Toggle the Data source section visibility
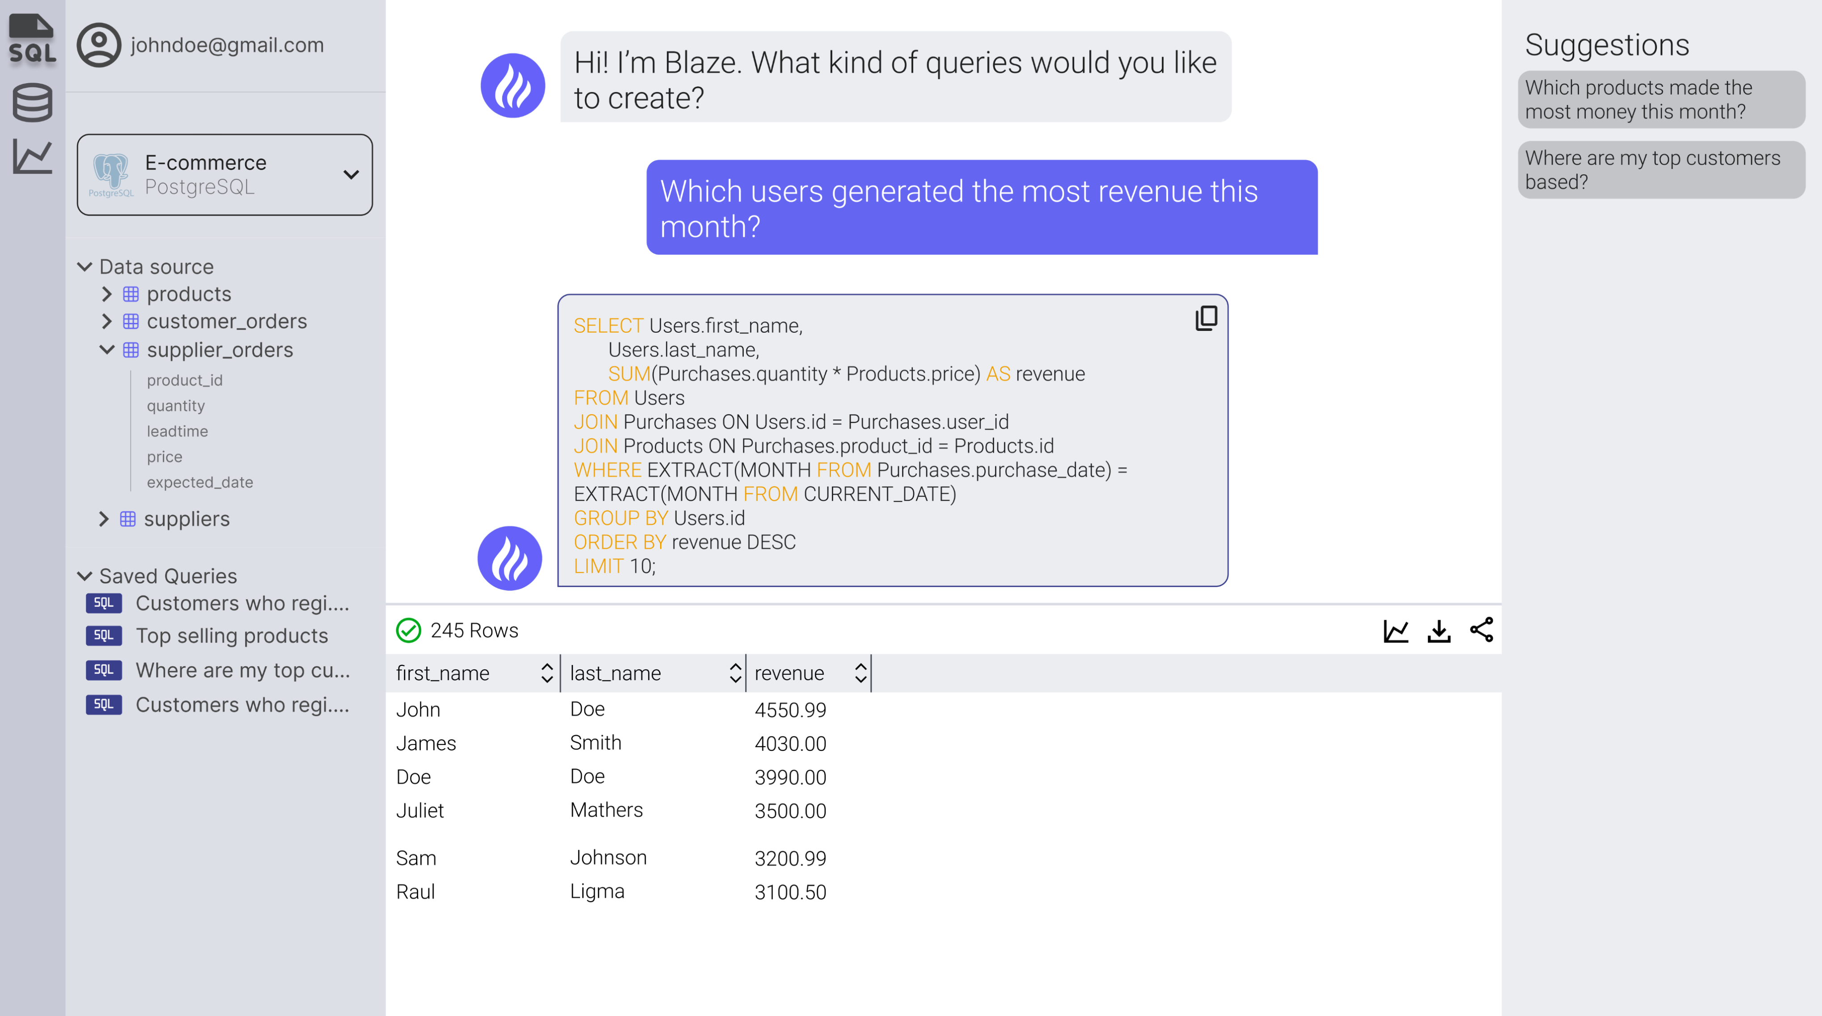 (x=88, y=265)
